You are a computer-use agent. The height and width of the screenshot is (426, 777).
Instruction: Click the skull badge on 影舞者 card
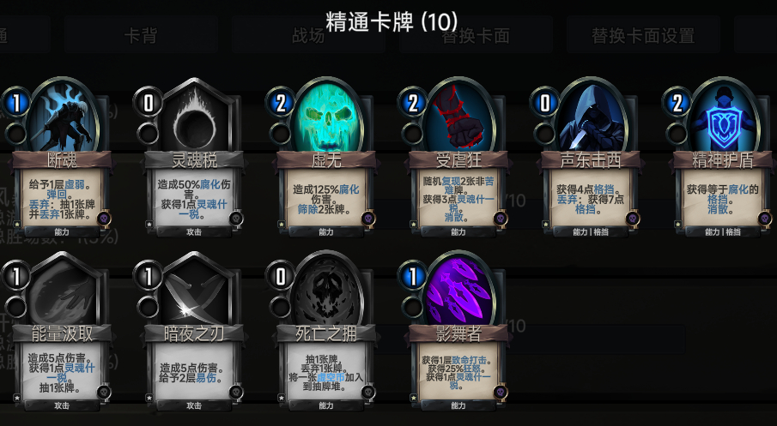tap(501, 393)
